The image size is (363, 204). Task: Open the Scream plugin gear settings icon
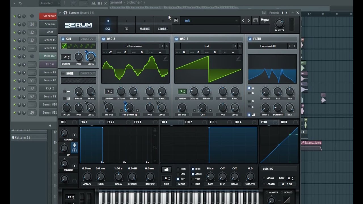point(66,13)
